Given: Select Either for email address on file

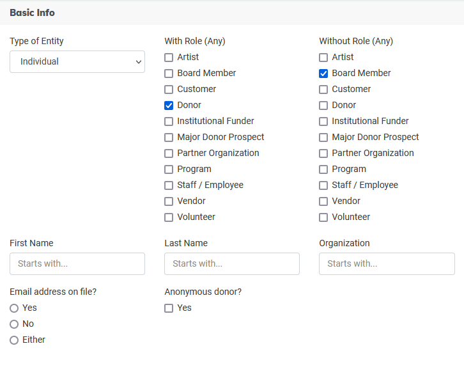Looking at the screenshot, I should click(x=14, y=340).
